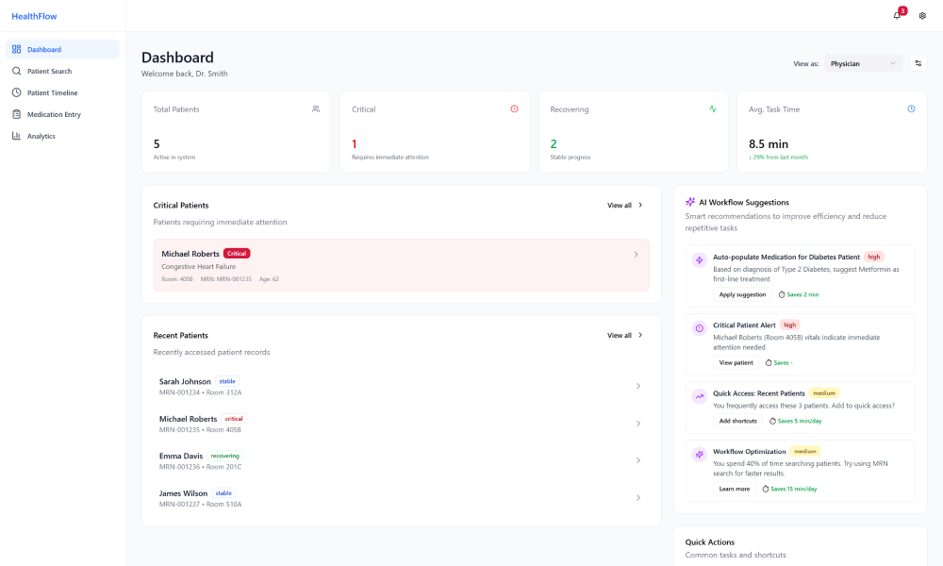Click the AI Workflow Suggestions sparkle icon

690,202
